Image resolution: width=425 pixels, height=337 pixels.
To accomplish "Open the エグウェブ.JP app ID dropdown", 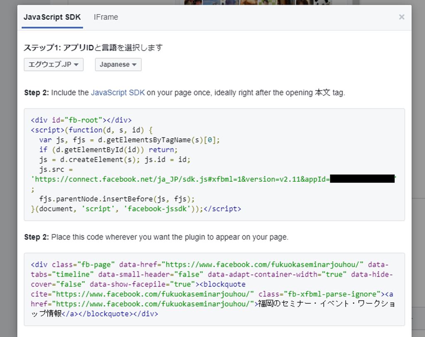I will (54, 64).
